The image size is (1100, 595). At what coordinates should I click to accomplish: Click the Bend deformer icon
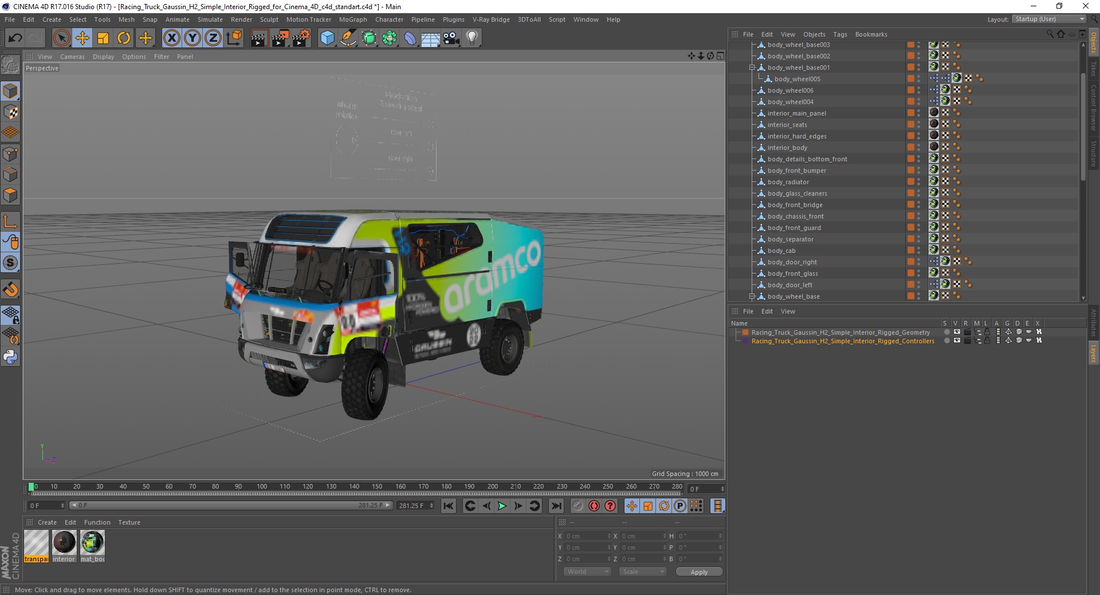pos(410,38)
